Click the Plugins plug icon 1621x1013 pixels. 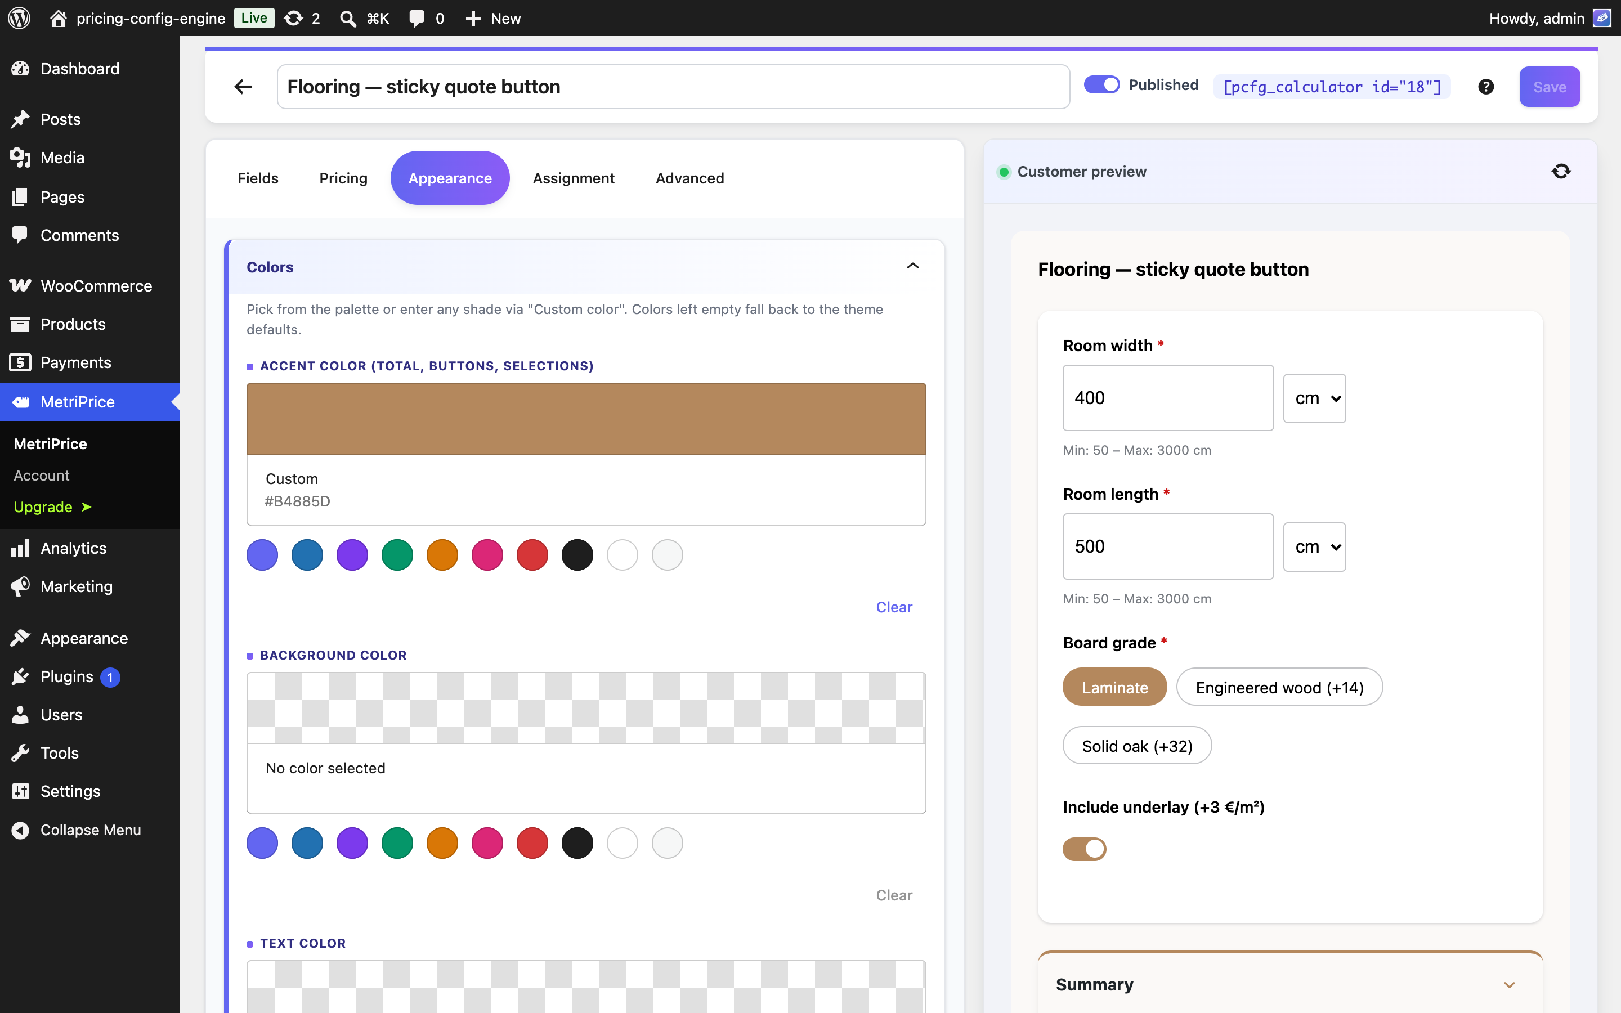tap(20, 676)
